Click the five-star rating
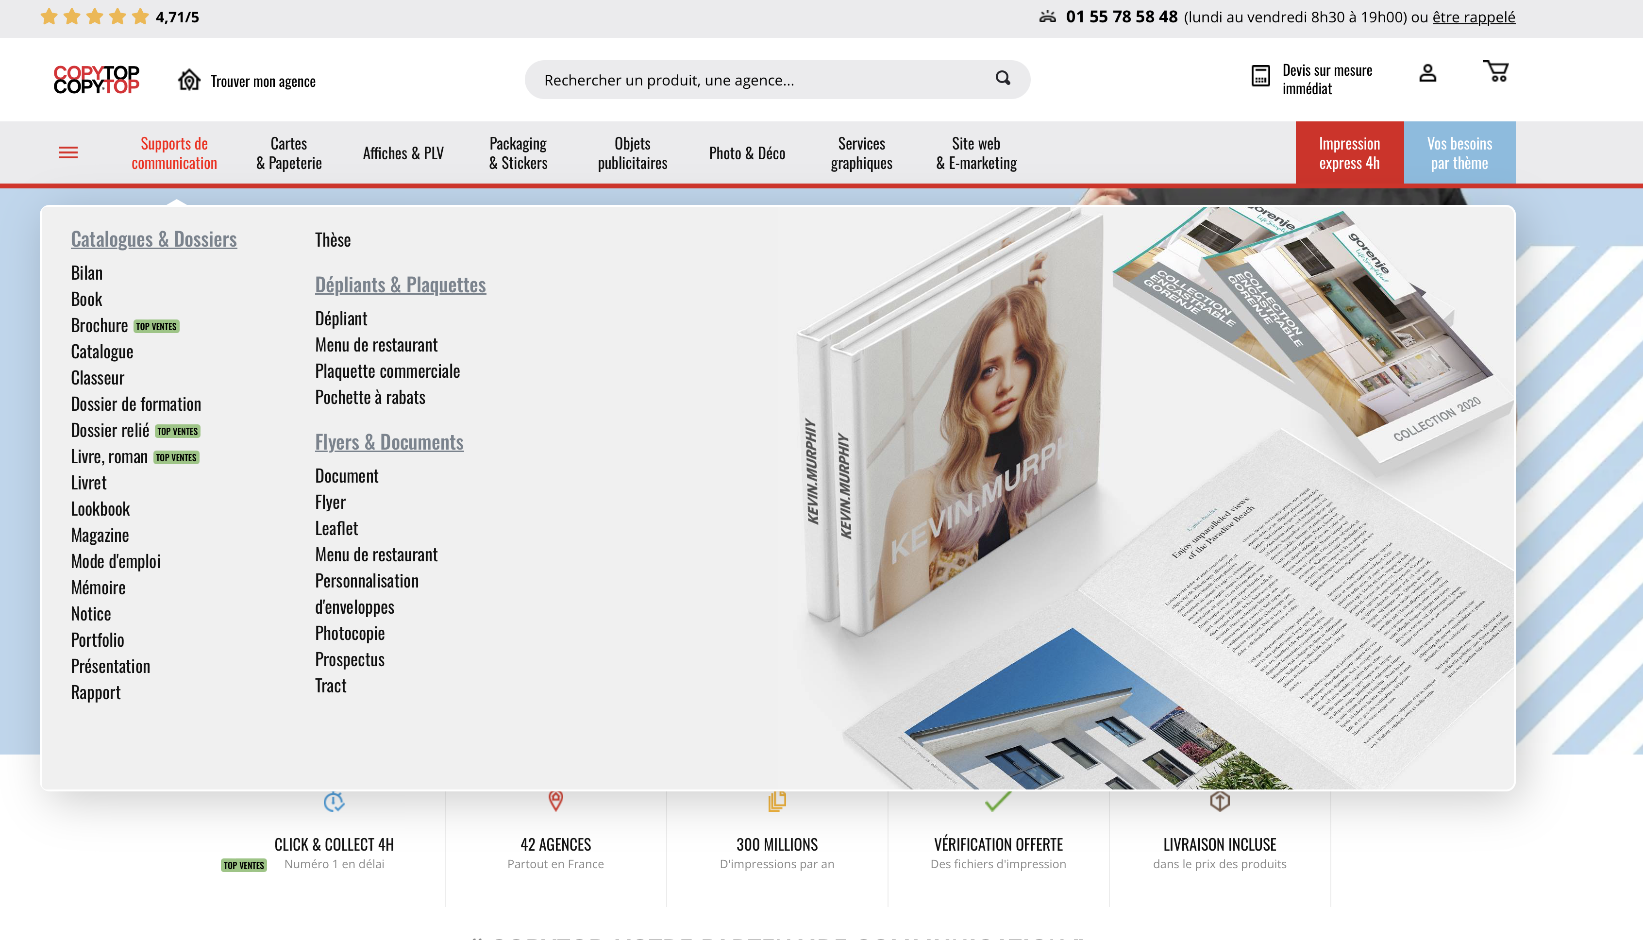This screenshot has width=1643, height=940. [94, 17]
